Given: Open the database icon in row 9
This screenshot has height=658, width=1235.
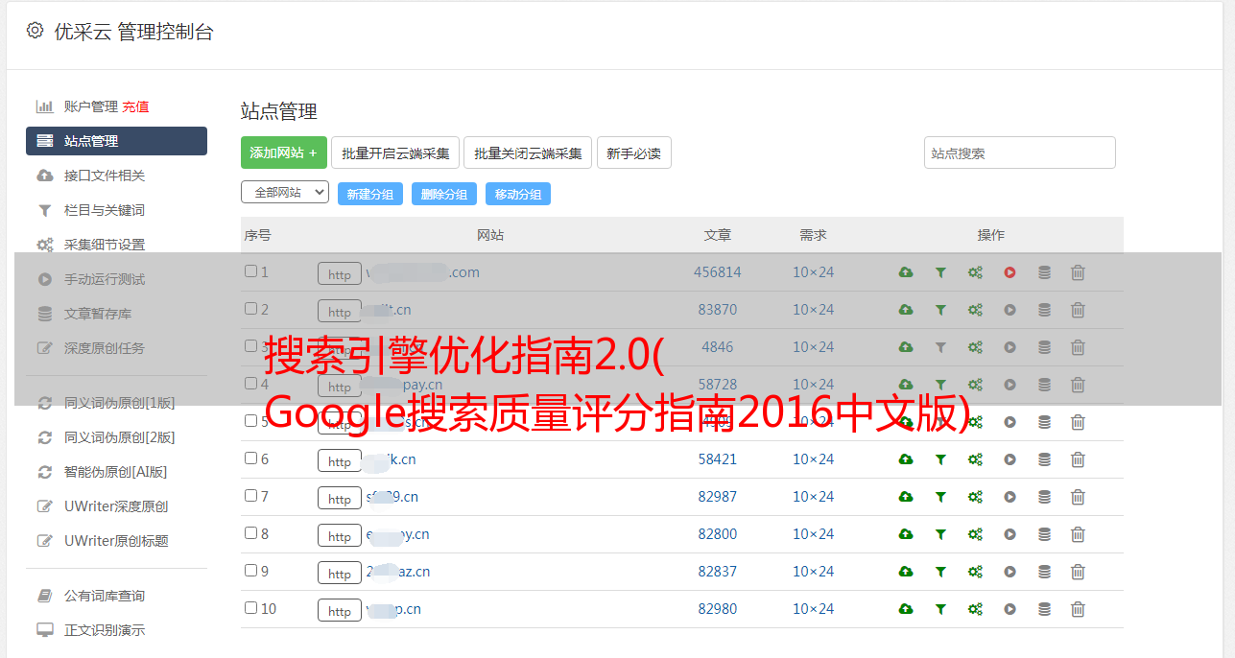Looking at the screenshot, I should coord(1044,572).
